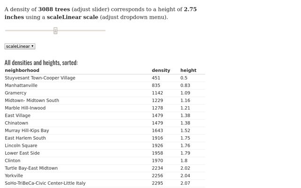The width and height of the screenshot is (301, 188).
Task: Click the height column header
Action: pos(188,70)
